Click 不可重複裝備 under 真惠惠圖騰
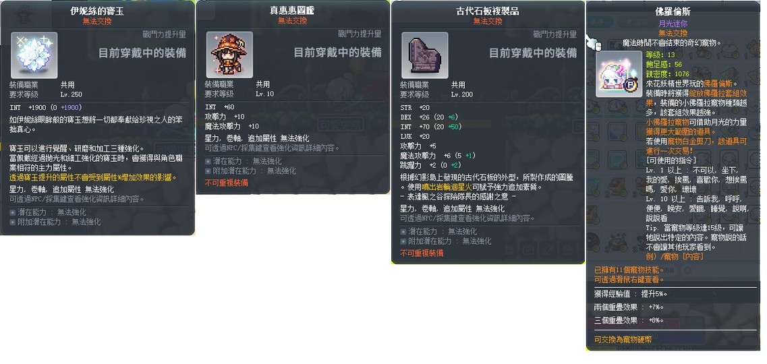The height and width of the screenshot is (364, 767). coord(227,183)
